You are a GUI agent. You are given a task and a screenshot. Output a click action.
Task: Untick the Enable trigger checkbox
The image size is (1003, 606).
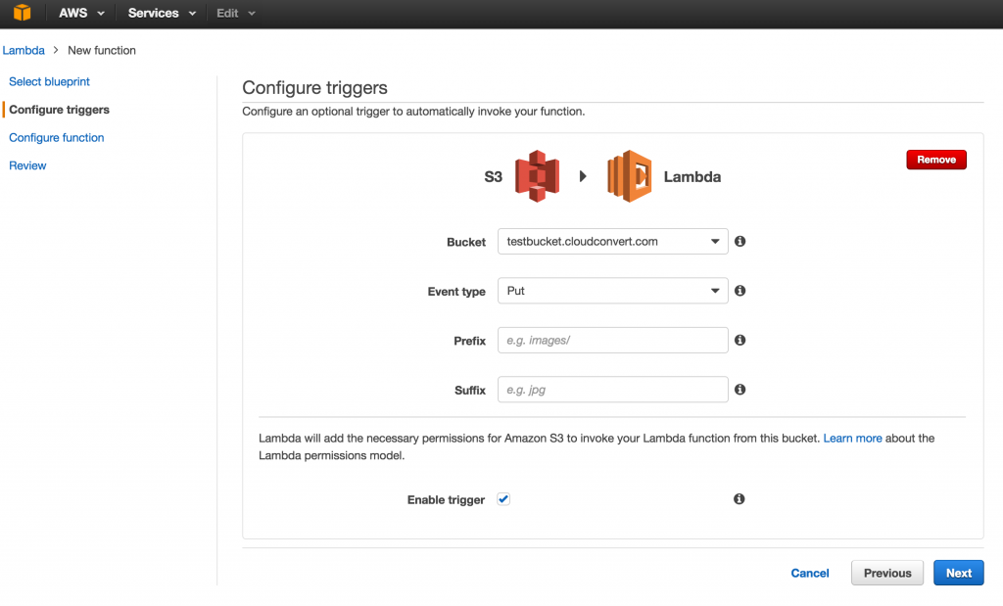point(503,499)
